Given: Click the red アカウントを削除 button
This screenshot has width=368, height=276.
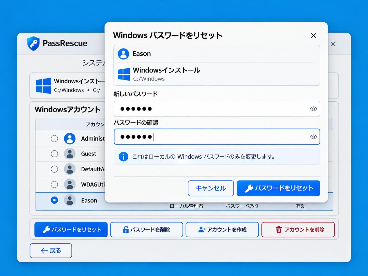Looking at the screenshot, I should tap(298, 230).
